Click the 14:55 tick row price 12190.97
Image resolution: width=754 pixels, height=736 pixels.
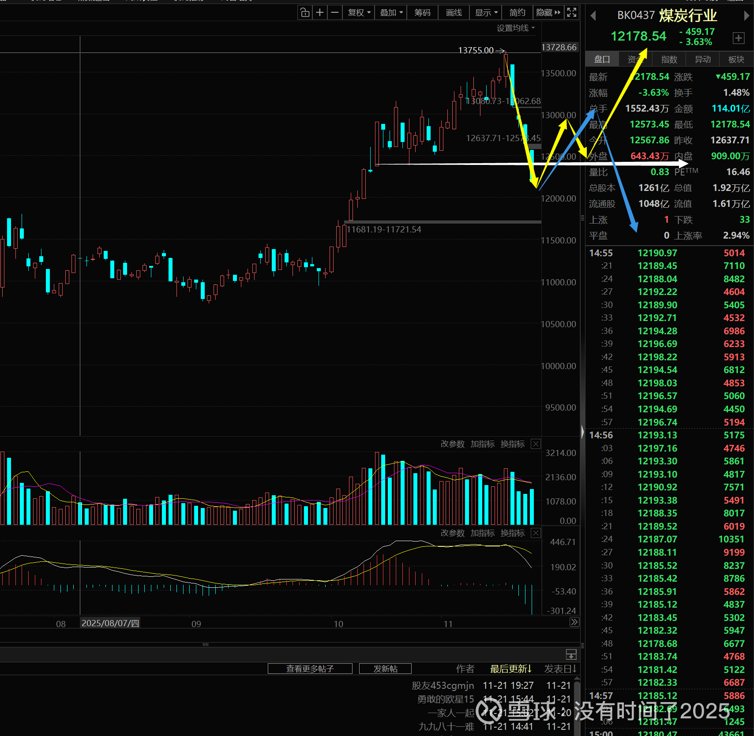coord(657,253)
